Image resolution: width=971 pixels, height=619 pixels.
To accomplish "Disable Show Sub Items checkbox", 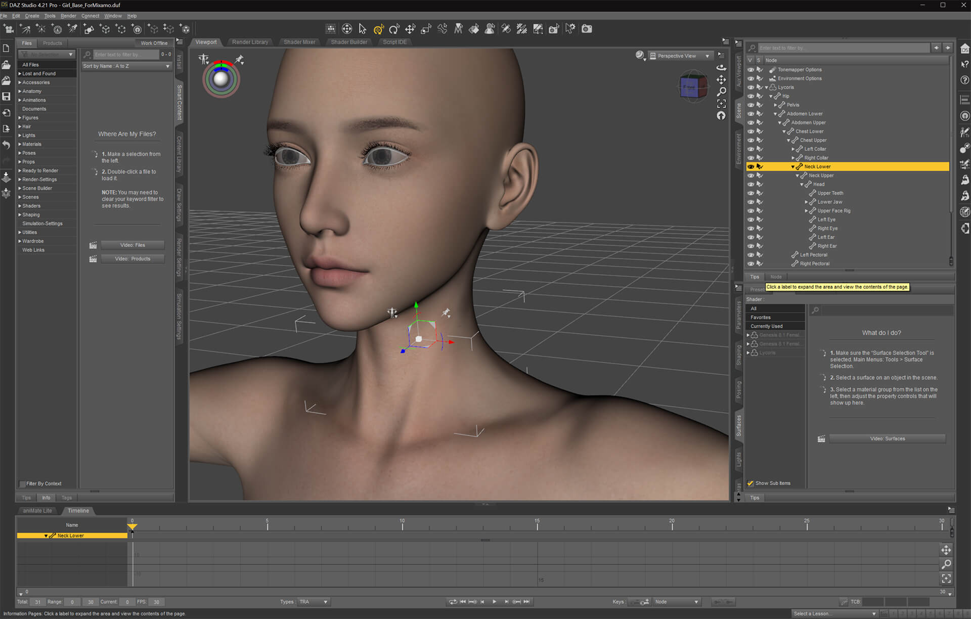I will click(x=751, y=483).
